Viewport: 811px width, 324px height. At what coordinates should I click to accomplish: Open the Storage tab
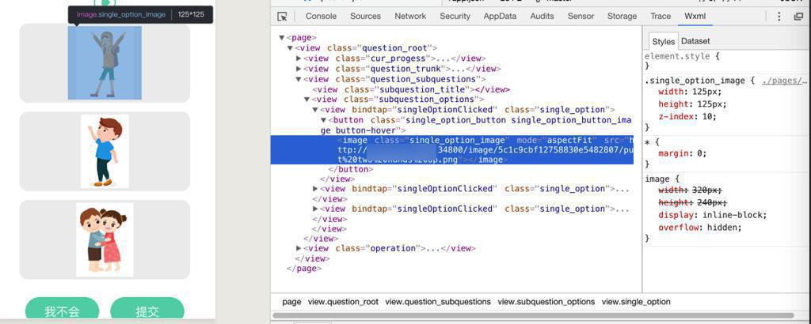622,16
